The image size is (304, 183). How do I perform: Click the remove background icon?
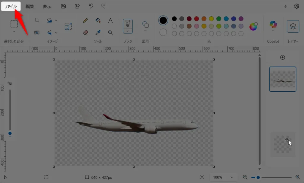(x=37, y=33)
